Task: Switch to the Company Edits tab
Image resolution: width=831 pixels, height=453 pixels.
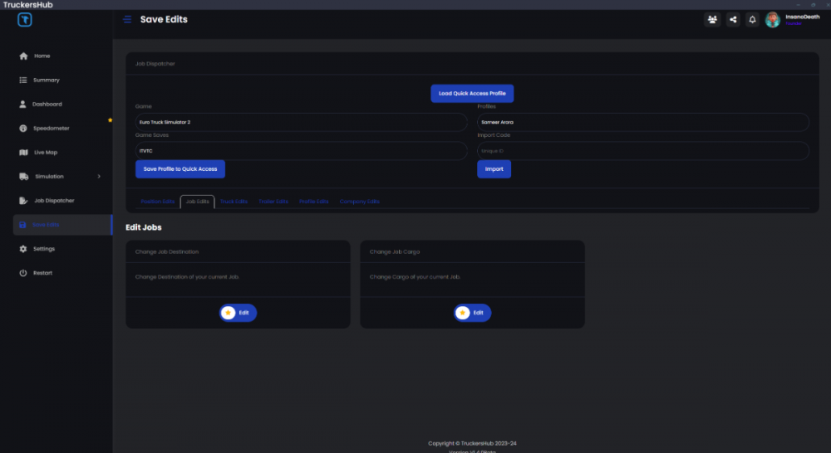Action: (359, 202)
